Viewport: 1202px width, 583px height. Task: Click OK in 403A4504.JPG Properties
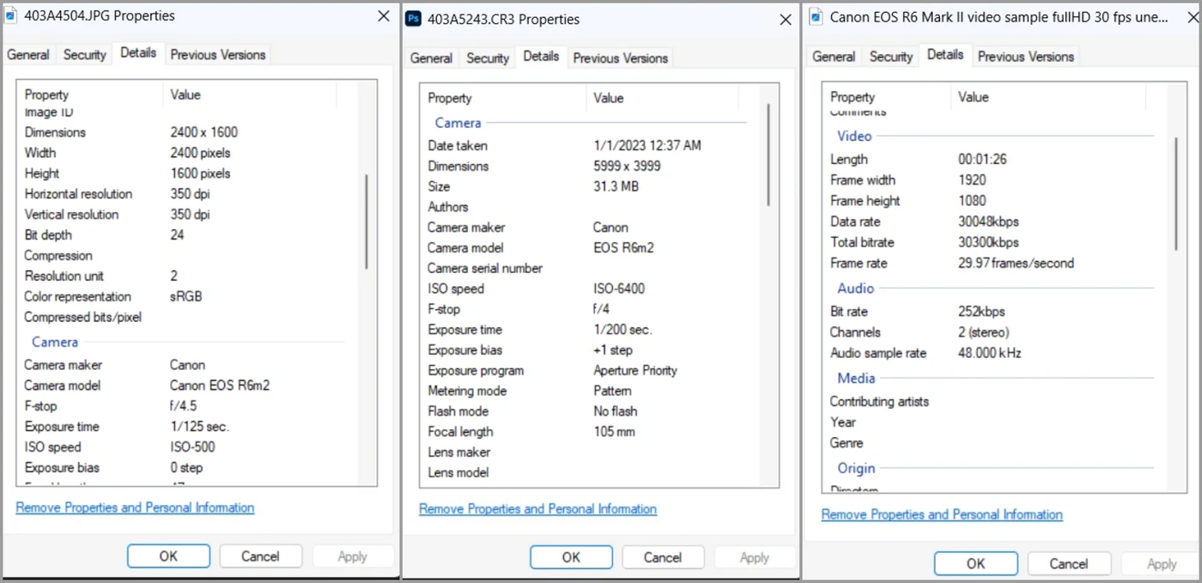pyautogui.click(x=168, y=556)
